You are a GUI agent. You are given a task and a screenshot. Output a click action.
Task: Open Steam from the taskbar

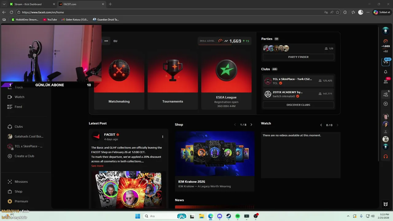point(229,216)
